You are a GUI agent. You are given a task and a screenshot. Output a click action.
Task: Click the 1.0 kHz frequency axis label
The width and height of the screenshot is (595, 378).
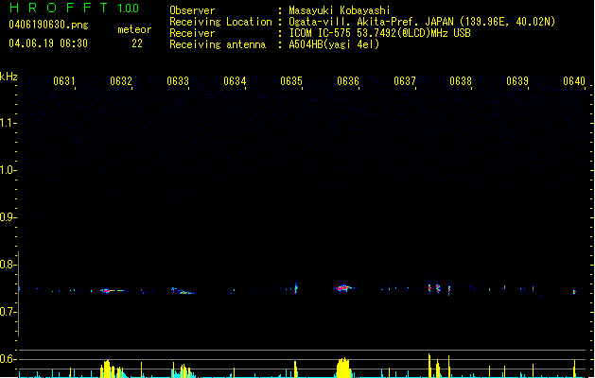coord(8,170)
